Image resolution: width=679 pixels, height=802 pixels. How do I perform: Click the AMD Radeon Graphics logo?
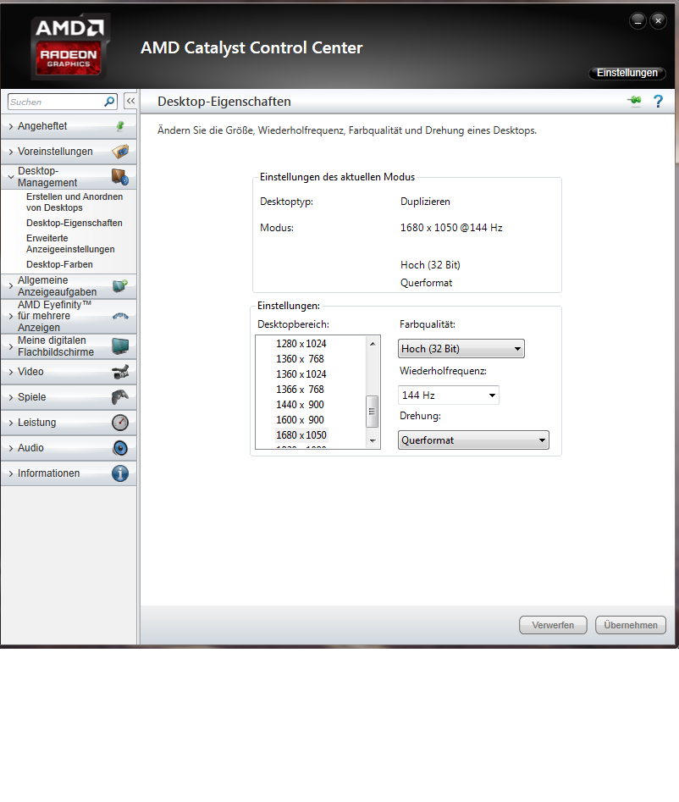click(69, 47)
